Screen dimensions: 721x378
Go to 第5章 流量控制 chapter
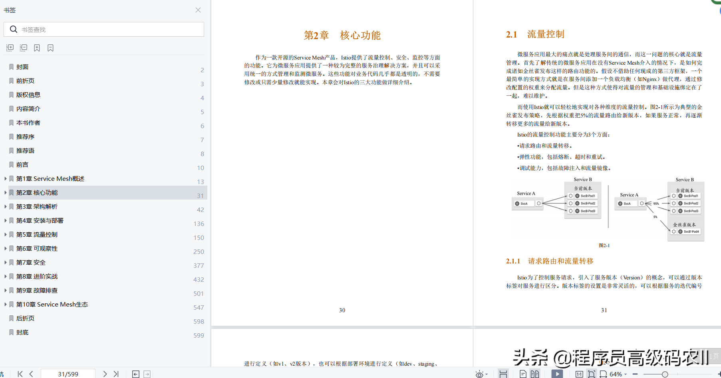pos(37,234)
